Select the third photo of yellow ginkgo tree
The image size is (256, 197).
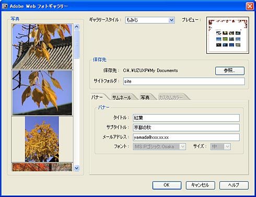(42, 139)
